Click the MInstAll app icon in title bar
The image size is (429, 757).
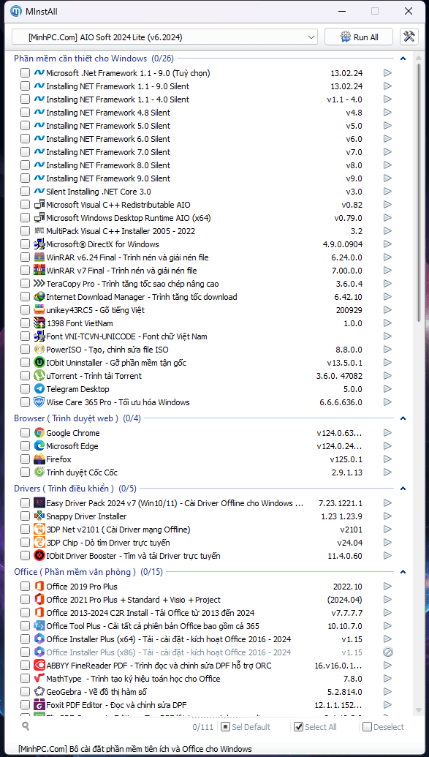pyautogui.click(x=17, y=11)
